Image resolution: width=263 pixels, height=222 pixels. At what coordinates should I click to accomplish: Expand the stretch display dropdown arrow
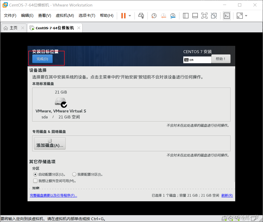(x=246, y=16)
